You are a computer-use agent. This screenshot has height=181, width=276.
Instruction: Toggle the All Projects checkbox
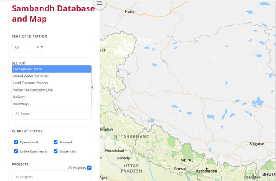click(x=89, y=168)
